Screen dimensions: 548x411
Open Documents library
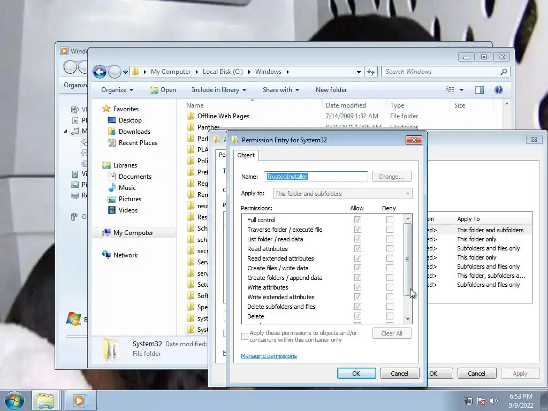pos(135,177)
